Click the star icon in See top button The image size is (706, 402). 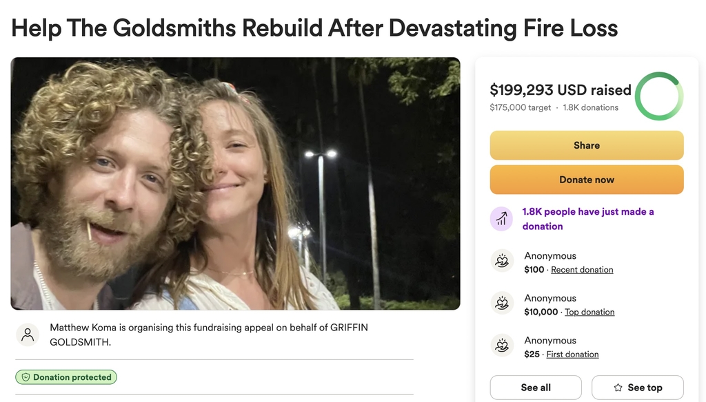coord(618,388)
